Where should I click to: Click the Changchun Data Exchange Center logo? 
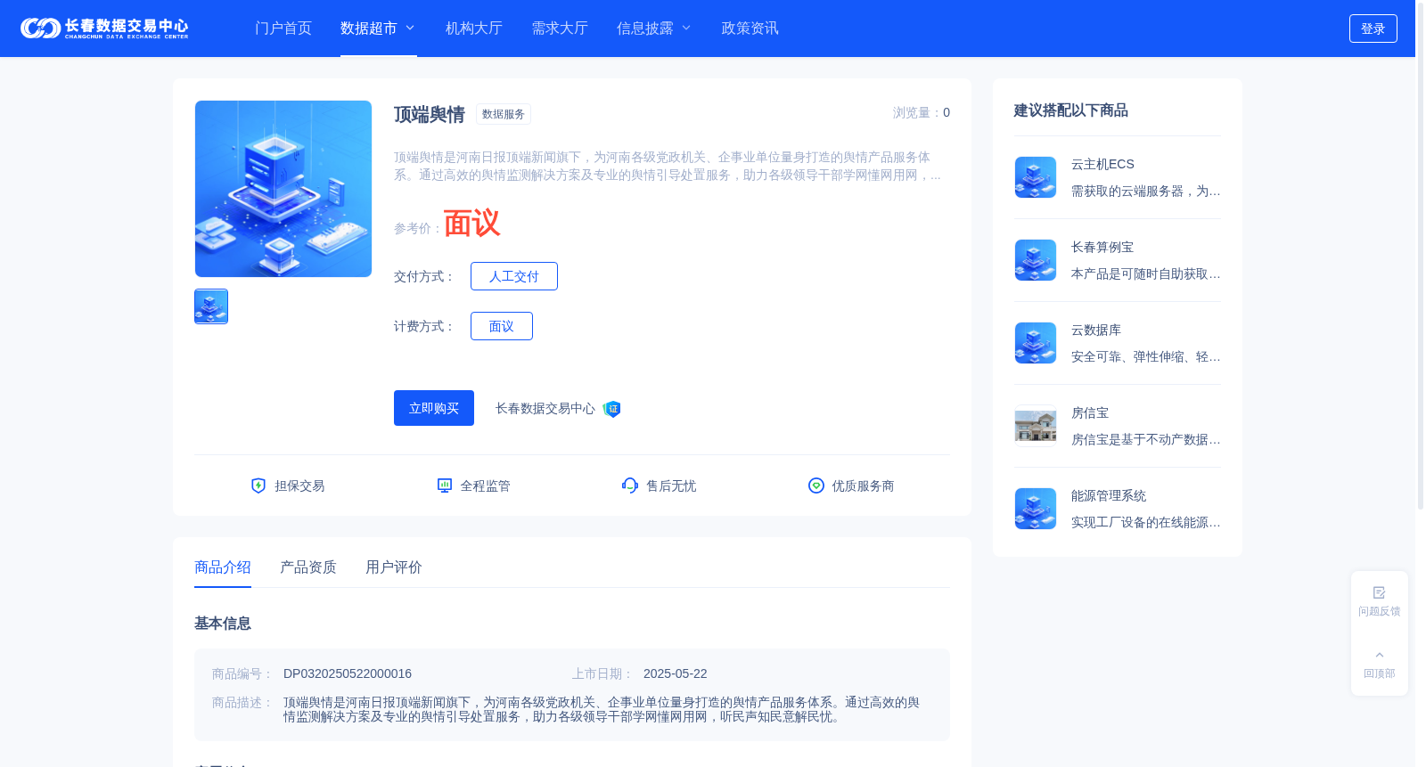[x=104, y=29]
